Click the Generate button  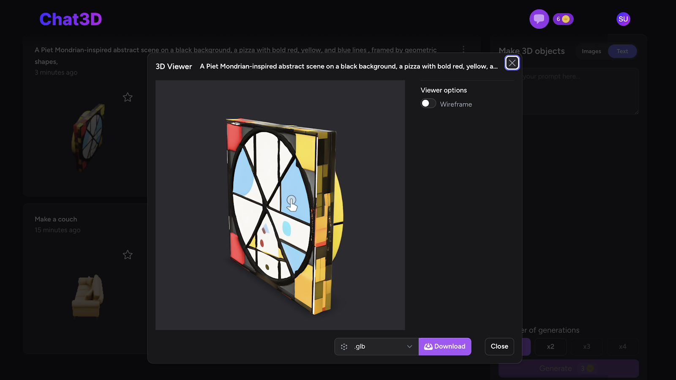pyautogui.click(x=568, y=369)
